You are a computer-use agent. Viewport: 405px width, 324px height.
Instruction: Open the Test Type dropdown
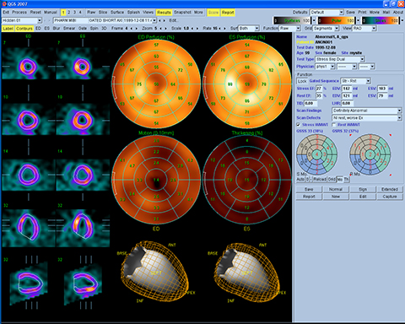pyautogui.click(x=340, y=59)
